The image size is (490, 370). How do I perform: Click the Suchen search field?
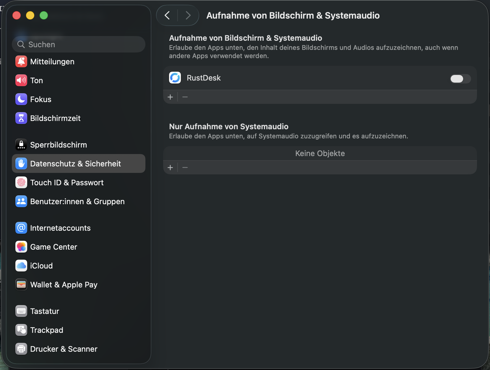coord(78,44)
